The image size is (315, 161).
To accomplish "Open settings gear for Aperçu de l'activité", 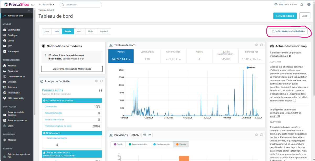I will click(96, 81).
